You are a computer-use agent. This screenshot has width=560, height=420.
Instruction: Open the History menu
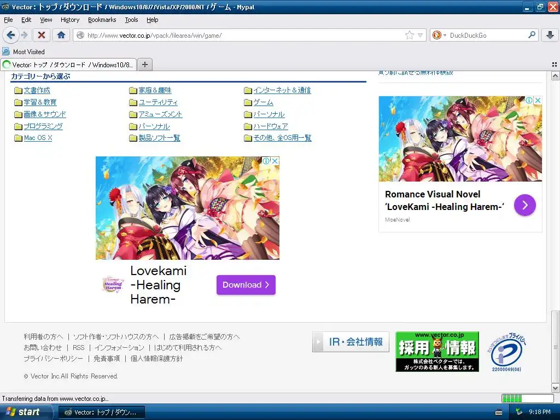click(70, 20)
